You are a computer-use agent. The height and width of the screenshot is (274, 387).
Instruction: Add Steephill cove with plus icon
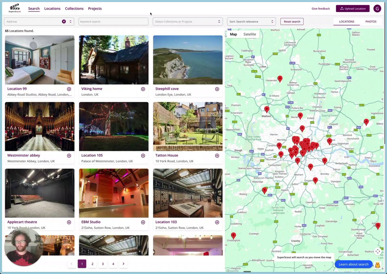click(x=217, y=89)
